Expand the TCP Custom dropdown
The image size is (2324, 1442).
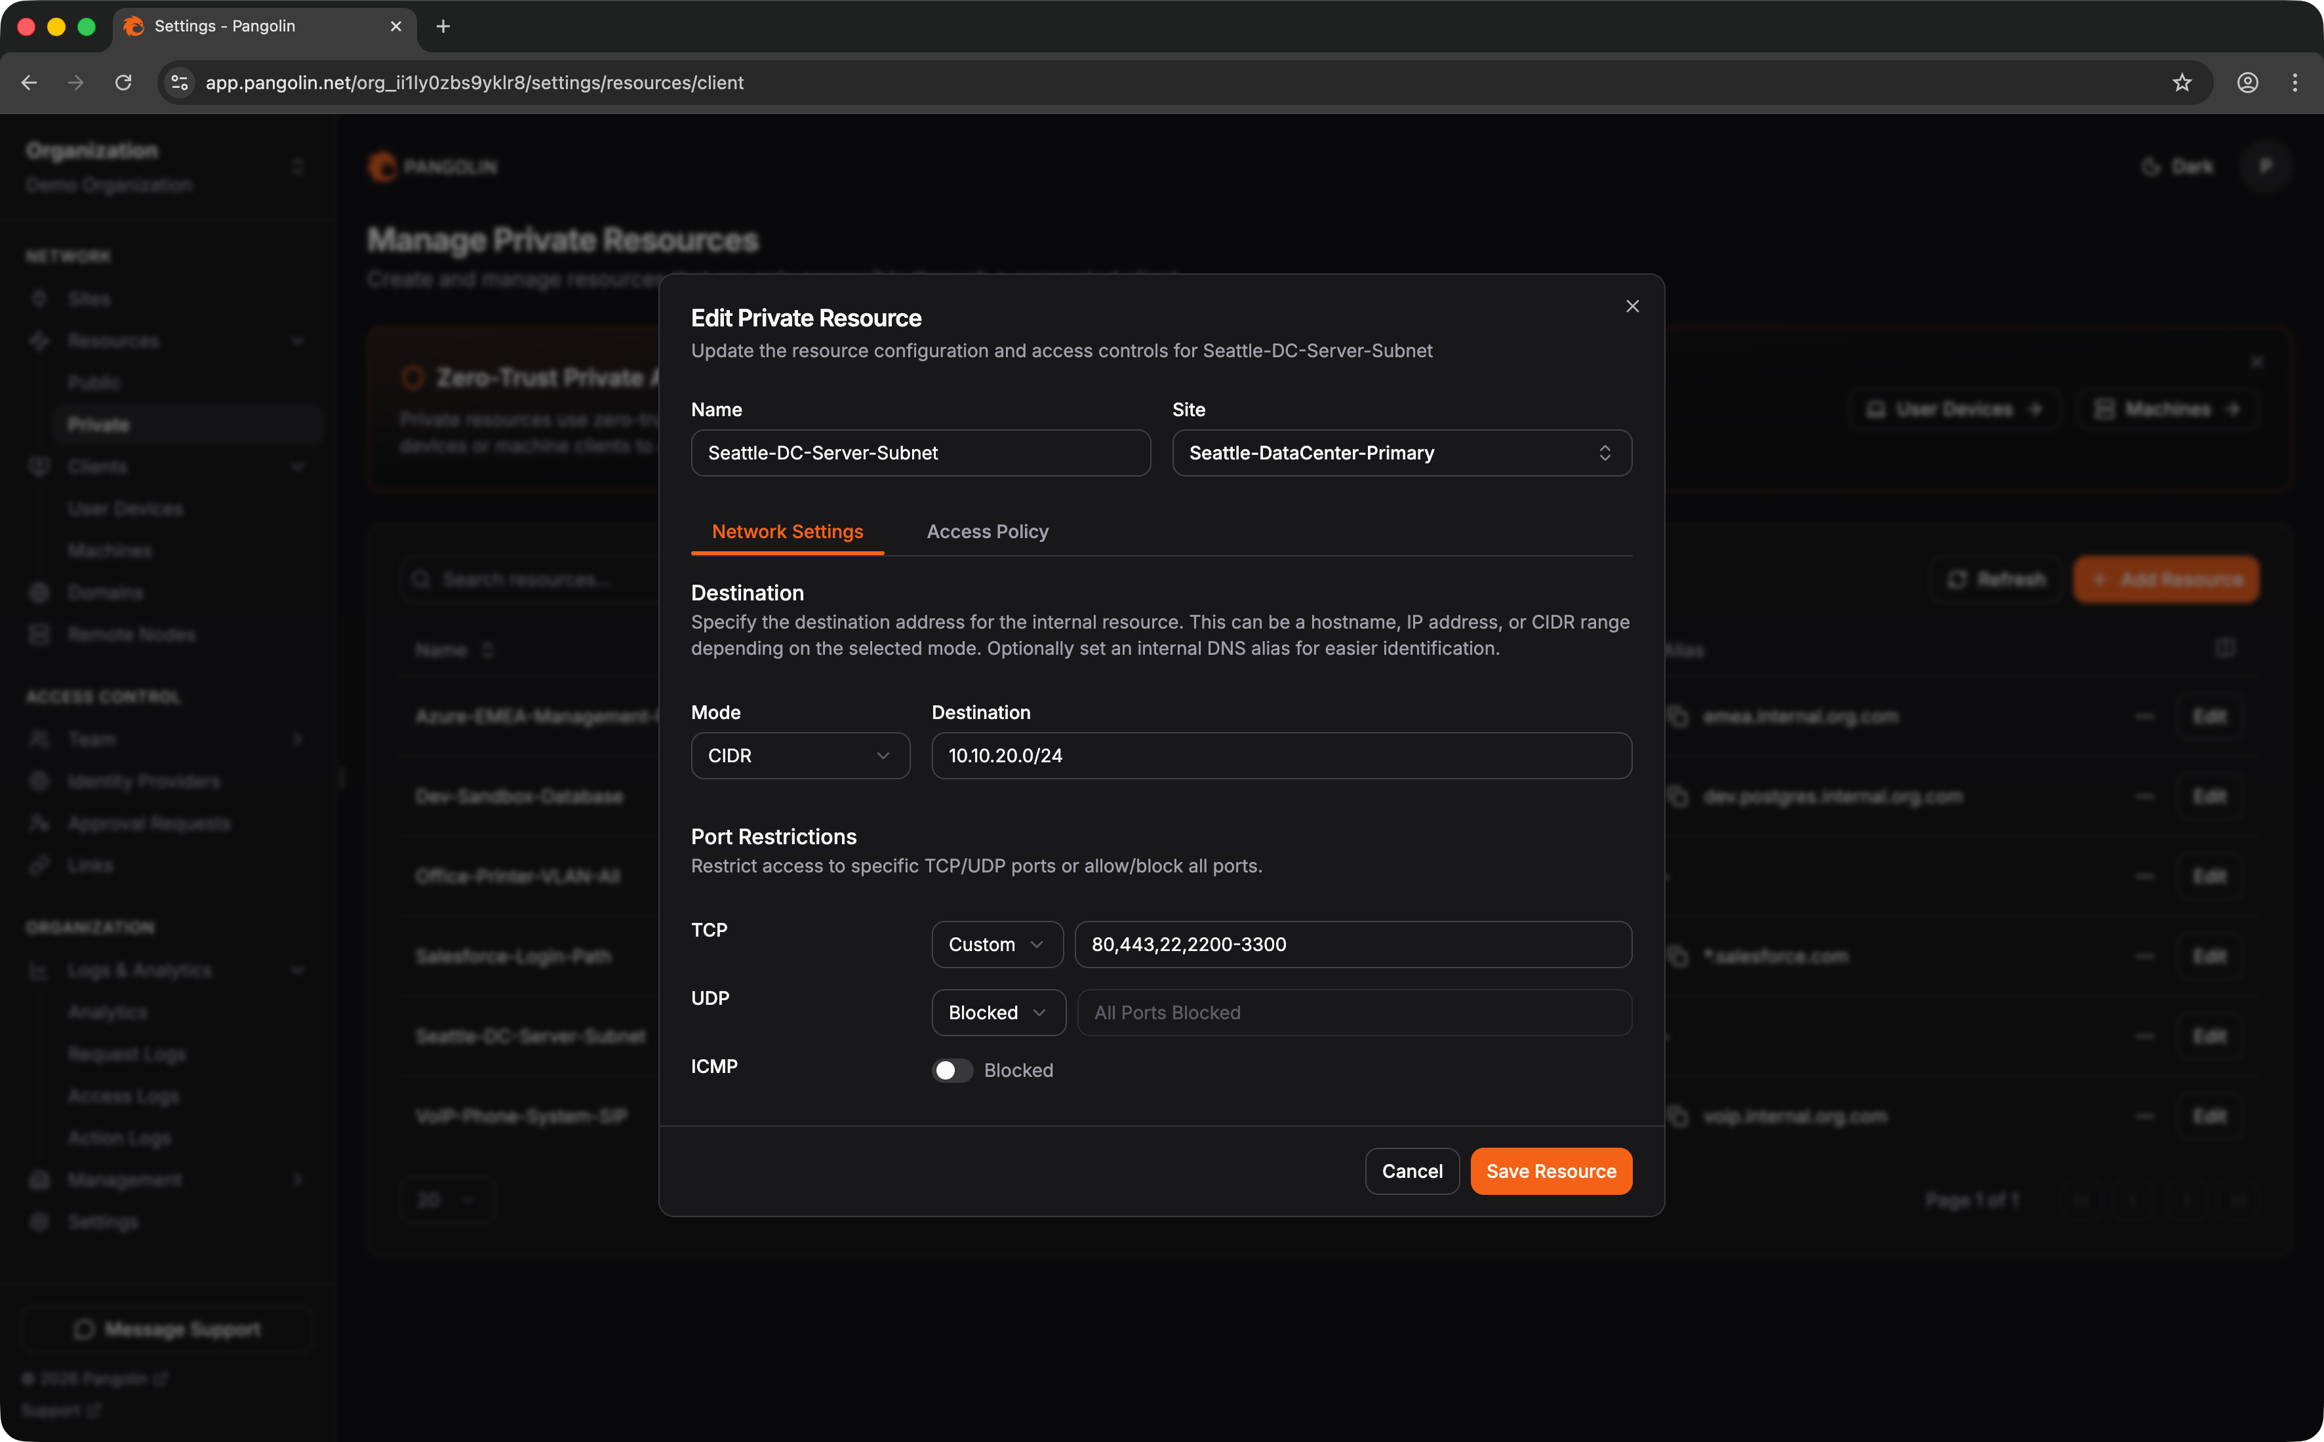(x=996, y=944)
